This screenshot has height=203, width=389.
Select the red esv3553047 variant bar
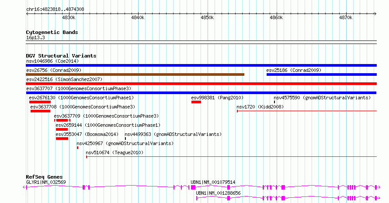point(62,139)
